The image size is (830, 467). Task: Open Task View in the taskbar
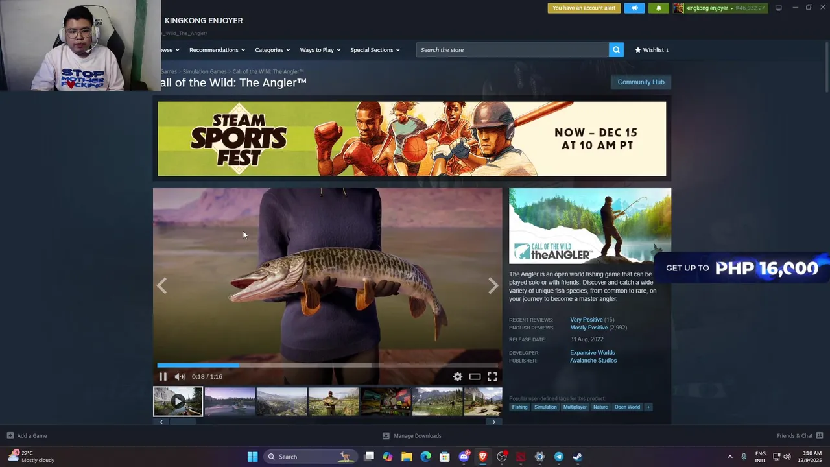[369, 457]
